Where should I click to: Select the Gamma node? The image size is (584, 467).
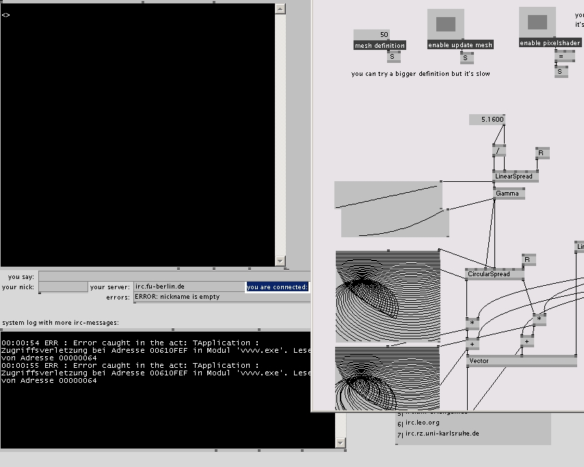click(x=509, y=194)
